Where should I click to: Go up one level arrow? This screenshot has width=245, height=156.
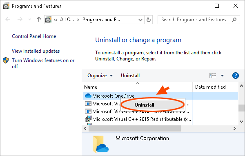coord(39,19)
